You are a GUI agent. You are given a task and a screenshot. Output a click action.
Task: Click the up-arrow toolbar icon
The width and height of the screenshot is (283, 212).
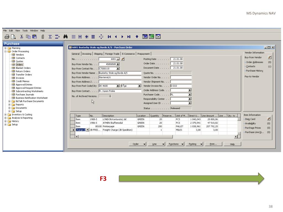point(137,37)
